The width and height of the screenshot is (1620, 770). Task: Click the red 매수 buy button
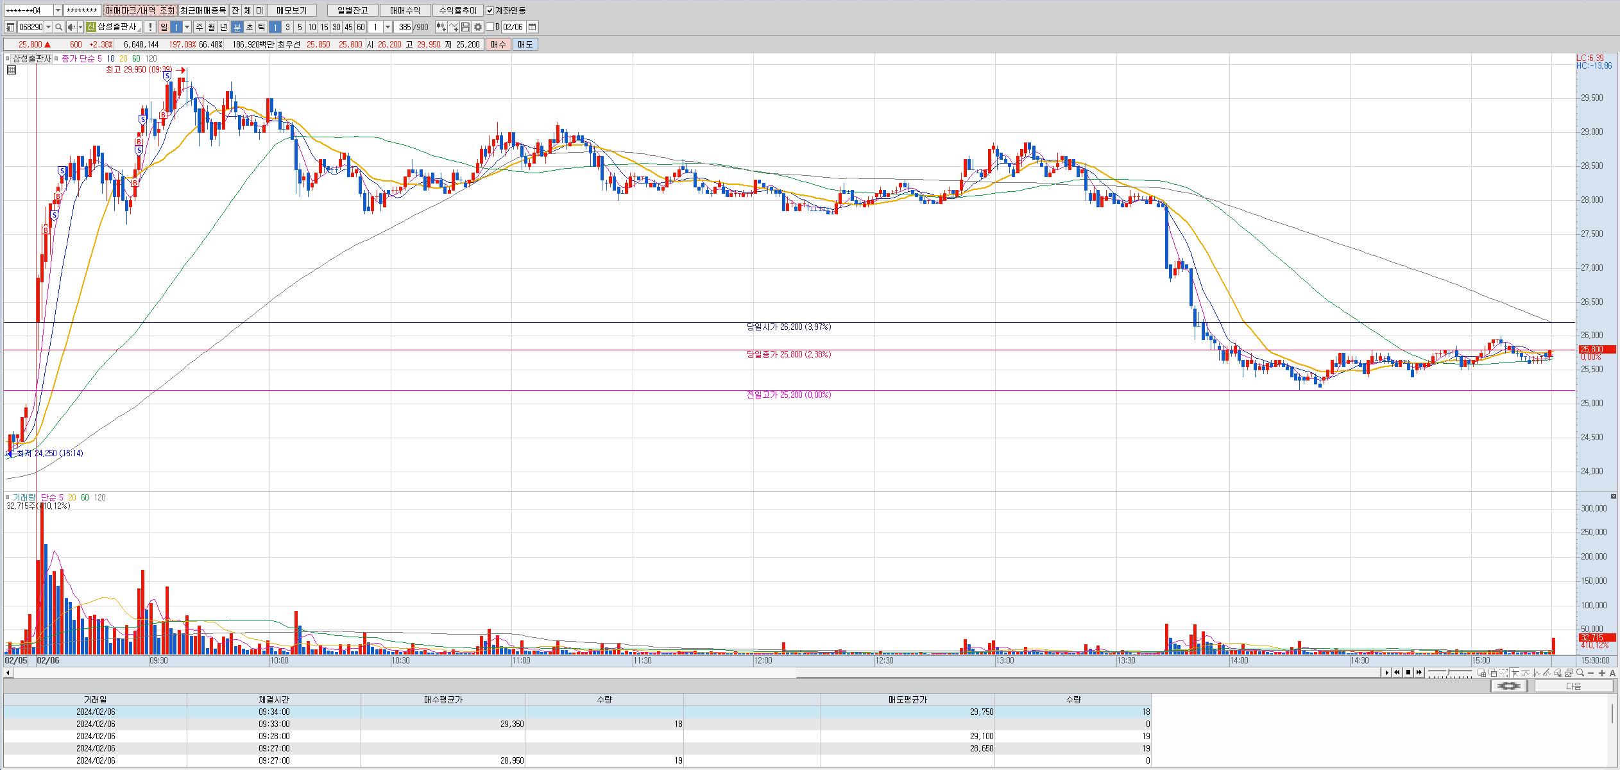click(x=498, y=44)
